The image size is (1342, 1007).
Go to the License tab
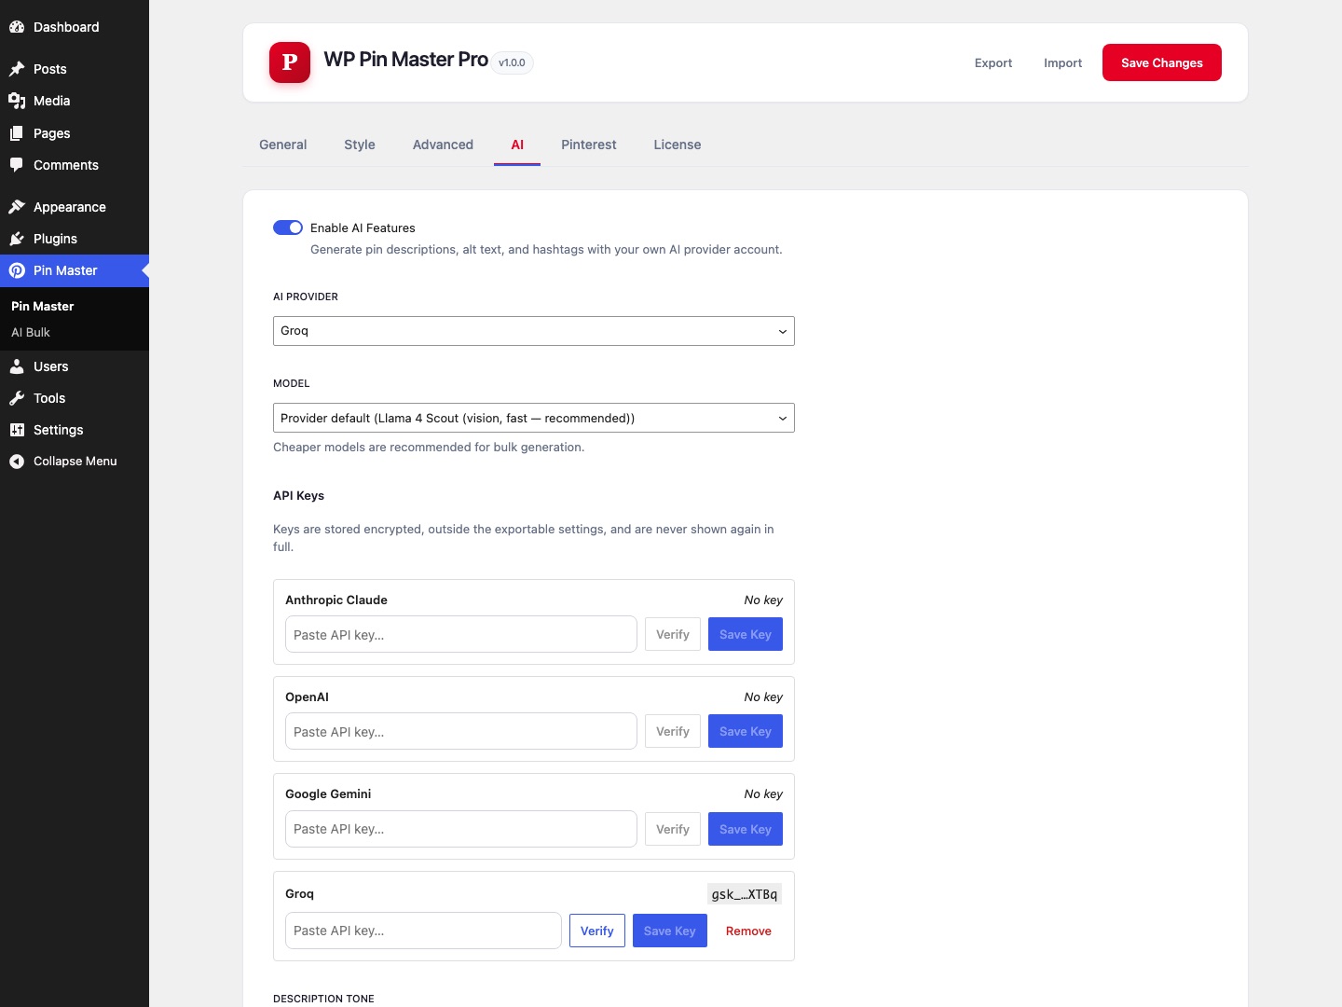[x=678, y=145]
